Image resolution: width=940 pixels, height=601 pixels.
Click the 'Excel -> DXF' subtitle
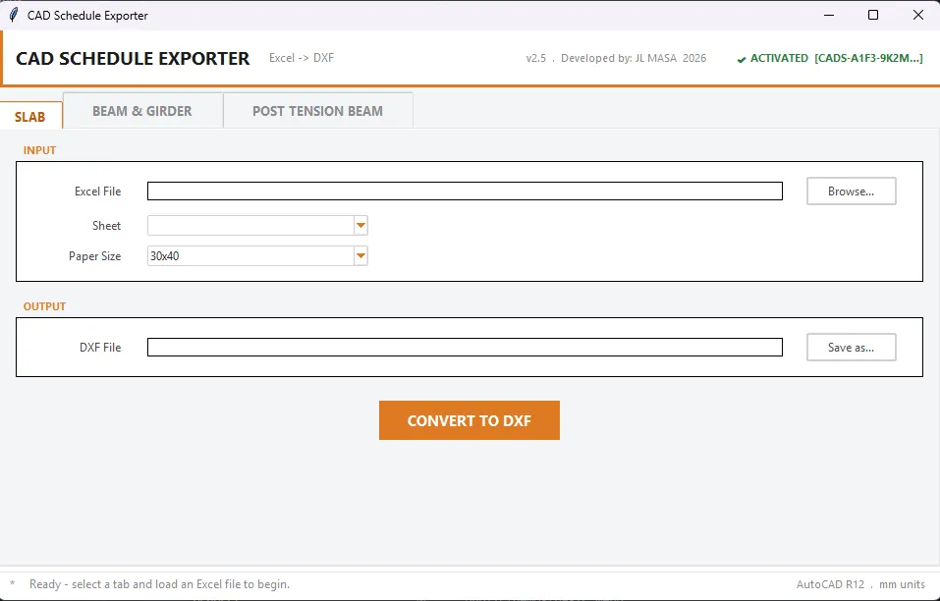pos(302,58)
